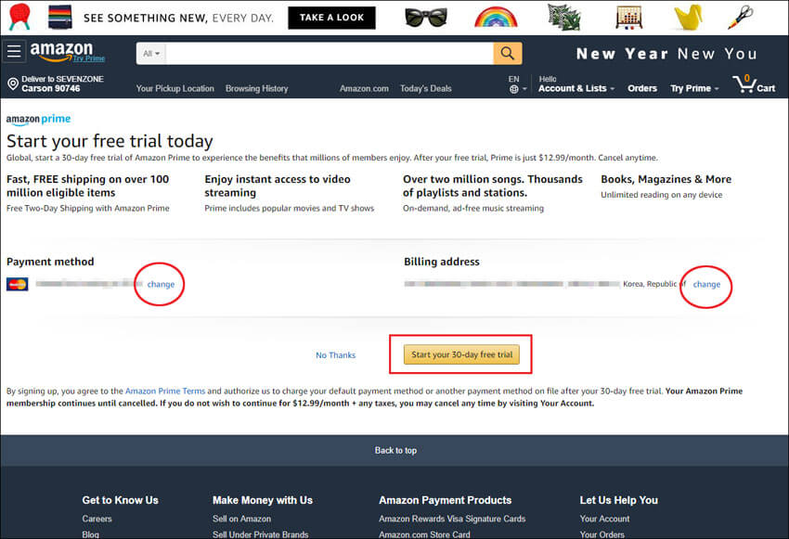This screenshot has height=539, width=789.
Task: Click the Mastercard payment card icon
Action: (17, 284)
